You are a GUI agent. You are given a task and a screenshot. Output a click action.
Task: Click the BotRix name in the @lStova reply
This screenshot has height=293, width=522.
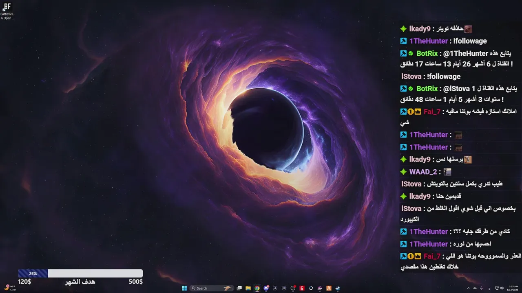tap(427, 88)
